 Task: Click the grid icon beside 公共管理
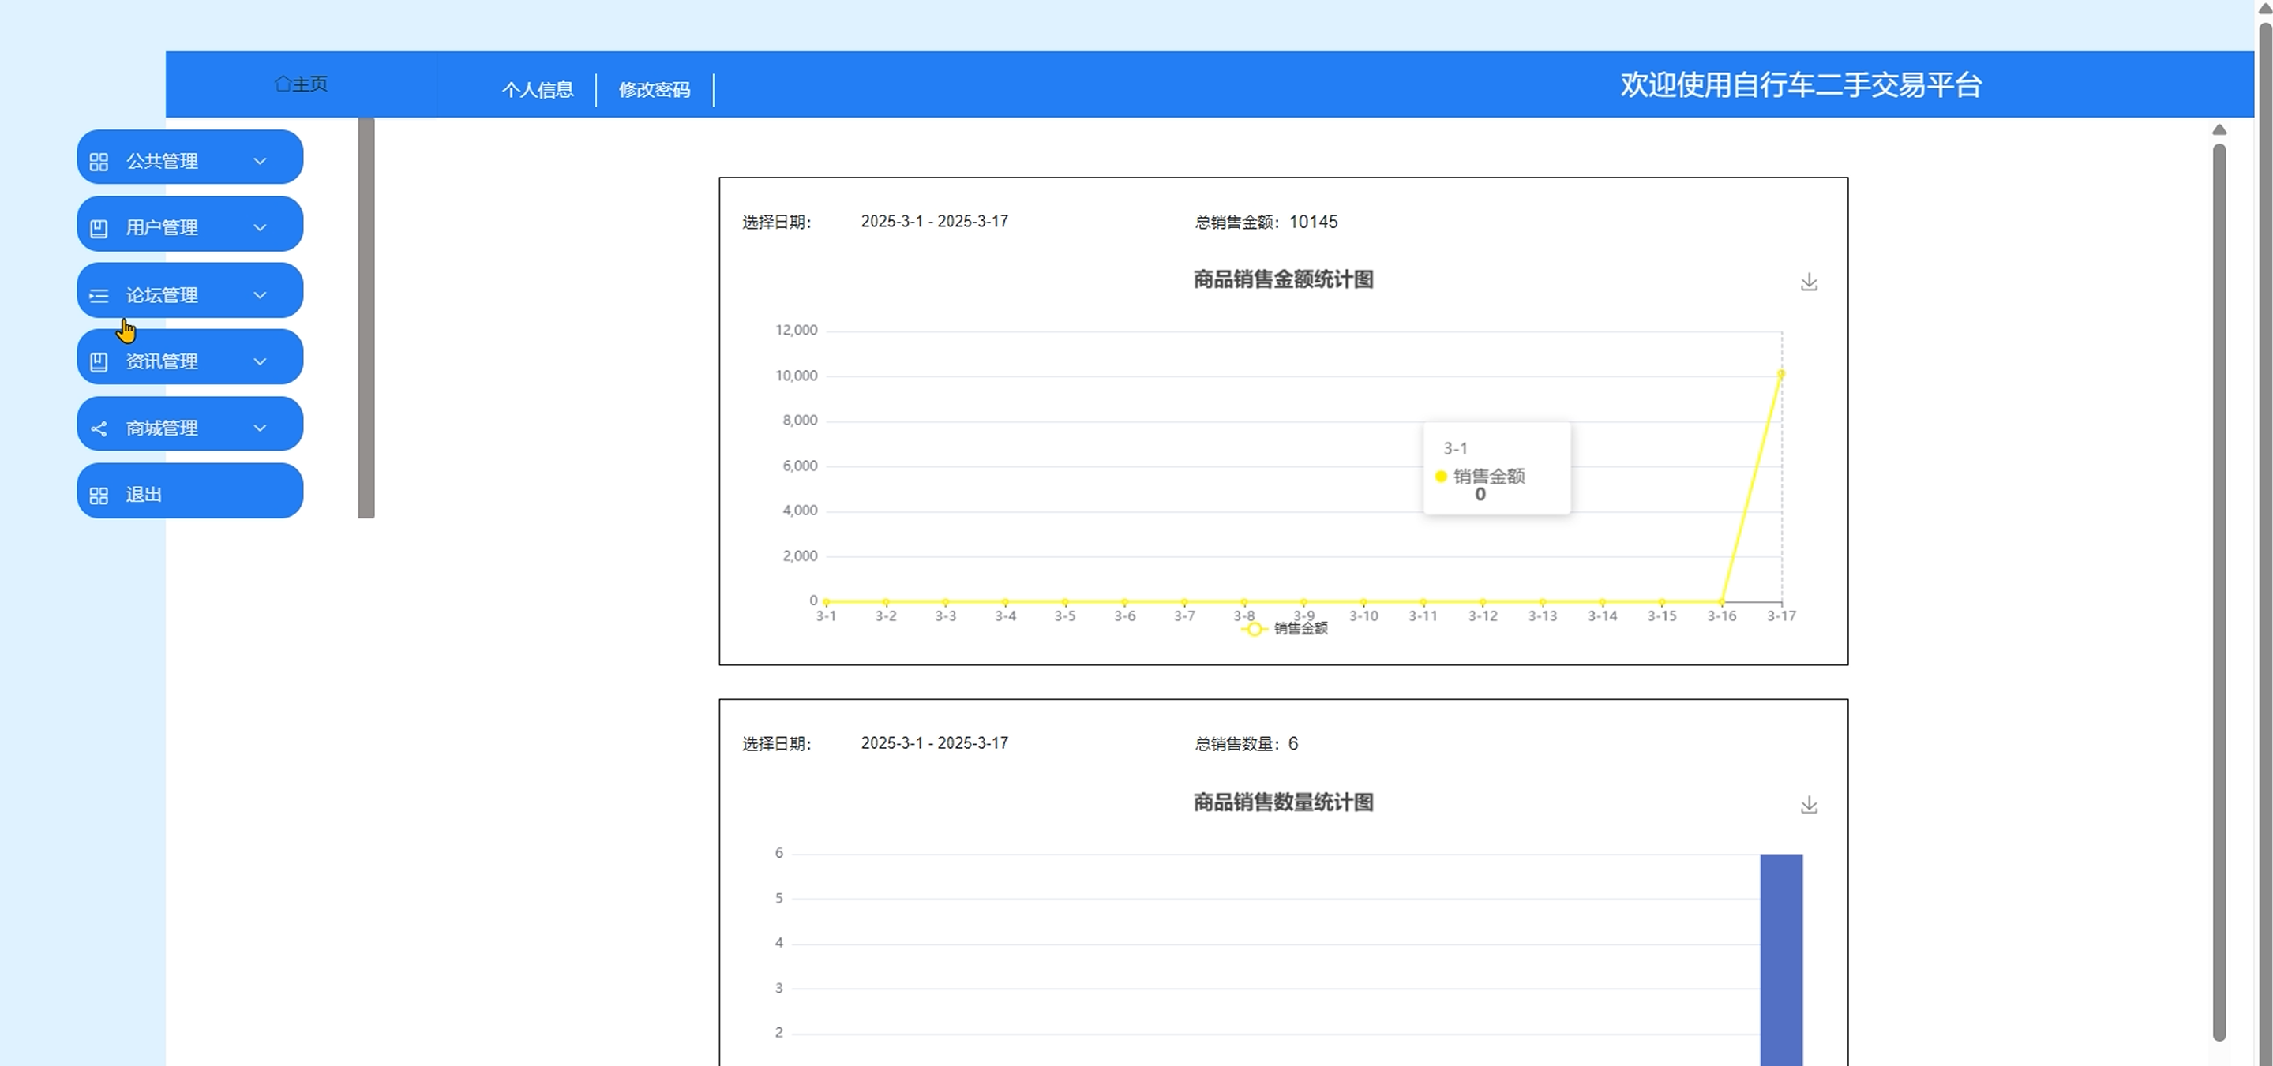[x=99, y=163]
